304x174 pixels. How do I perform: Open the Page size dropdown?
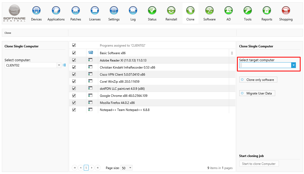pyautogui.click(x=130, y=168)
